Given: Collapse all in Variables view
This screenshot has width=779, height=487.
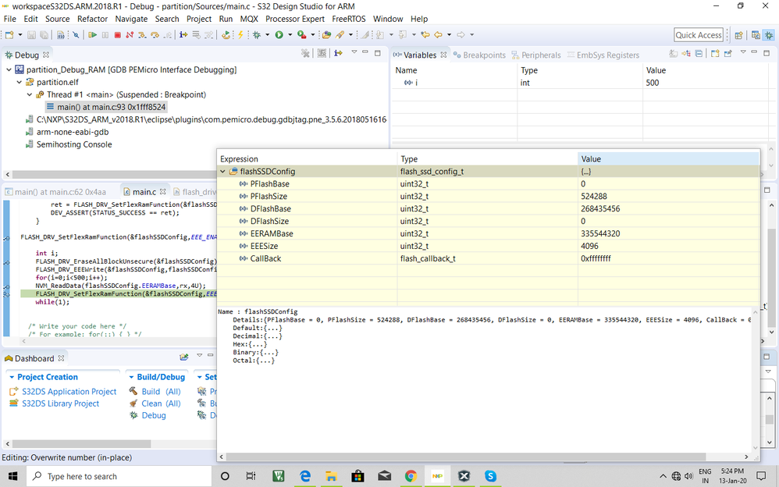Looking at the screenshot, I should (x=699, y=53).
